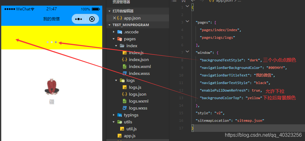Open the index.wxss file
The width and height of the screenshot is (305, 141).
click(139, 73)
